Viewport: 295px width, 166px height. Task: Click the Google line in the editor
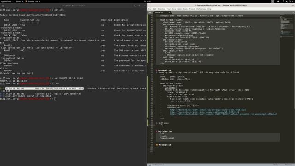pos(164,136)
